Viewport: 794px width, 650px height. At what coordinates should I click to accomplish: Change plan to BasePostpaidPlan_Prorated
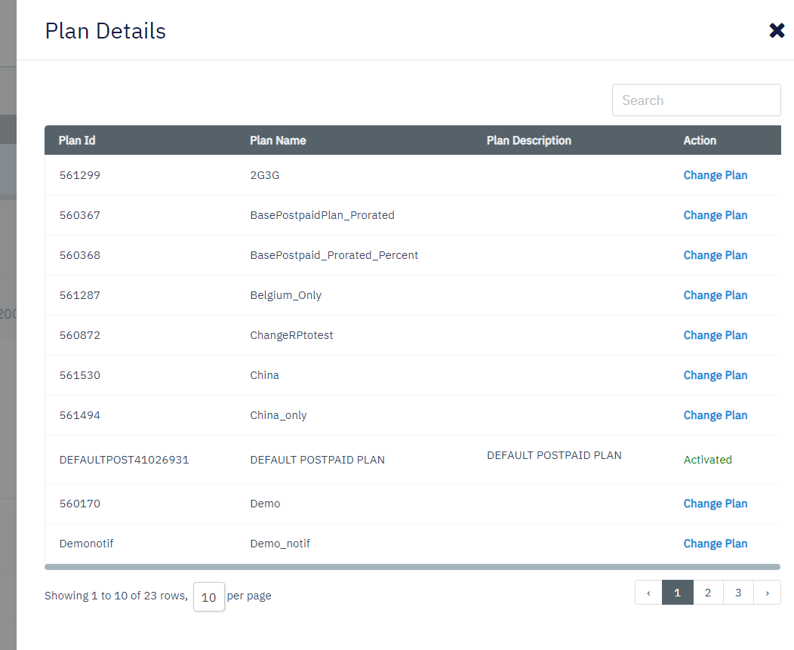tap(715, 215)
